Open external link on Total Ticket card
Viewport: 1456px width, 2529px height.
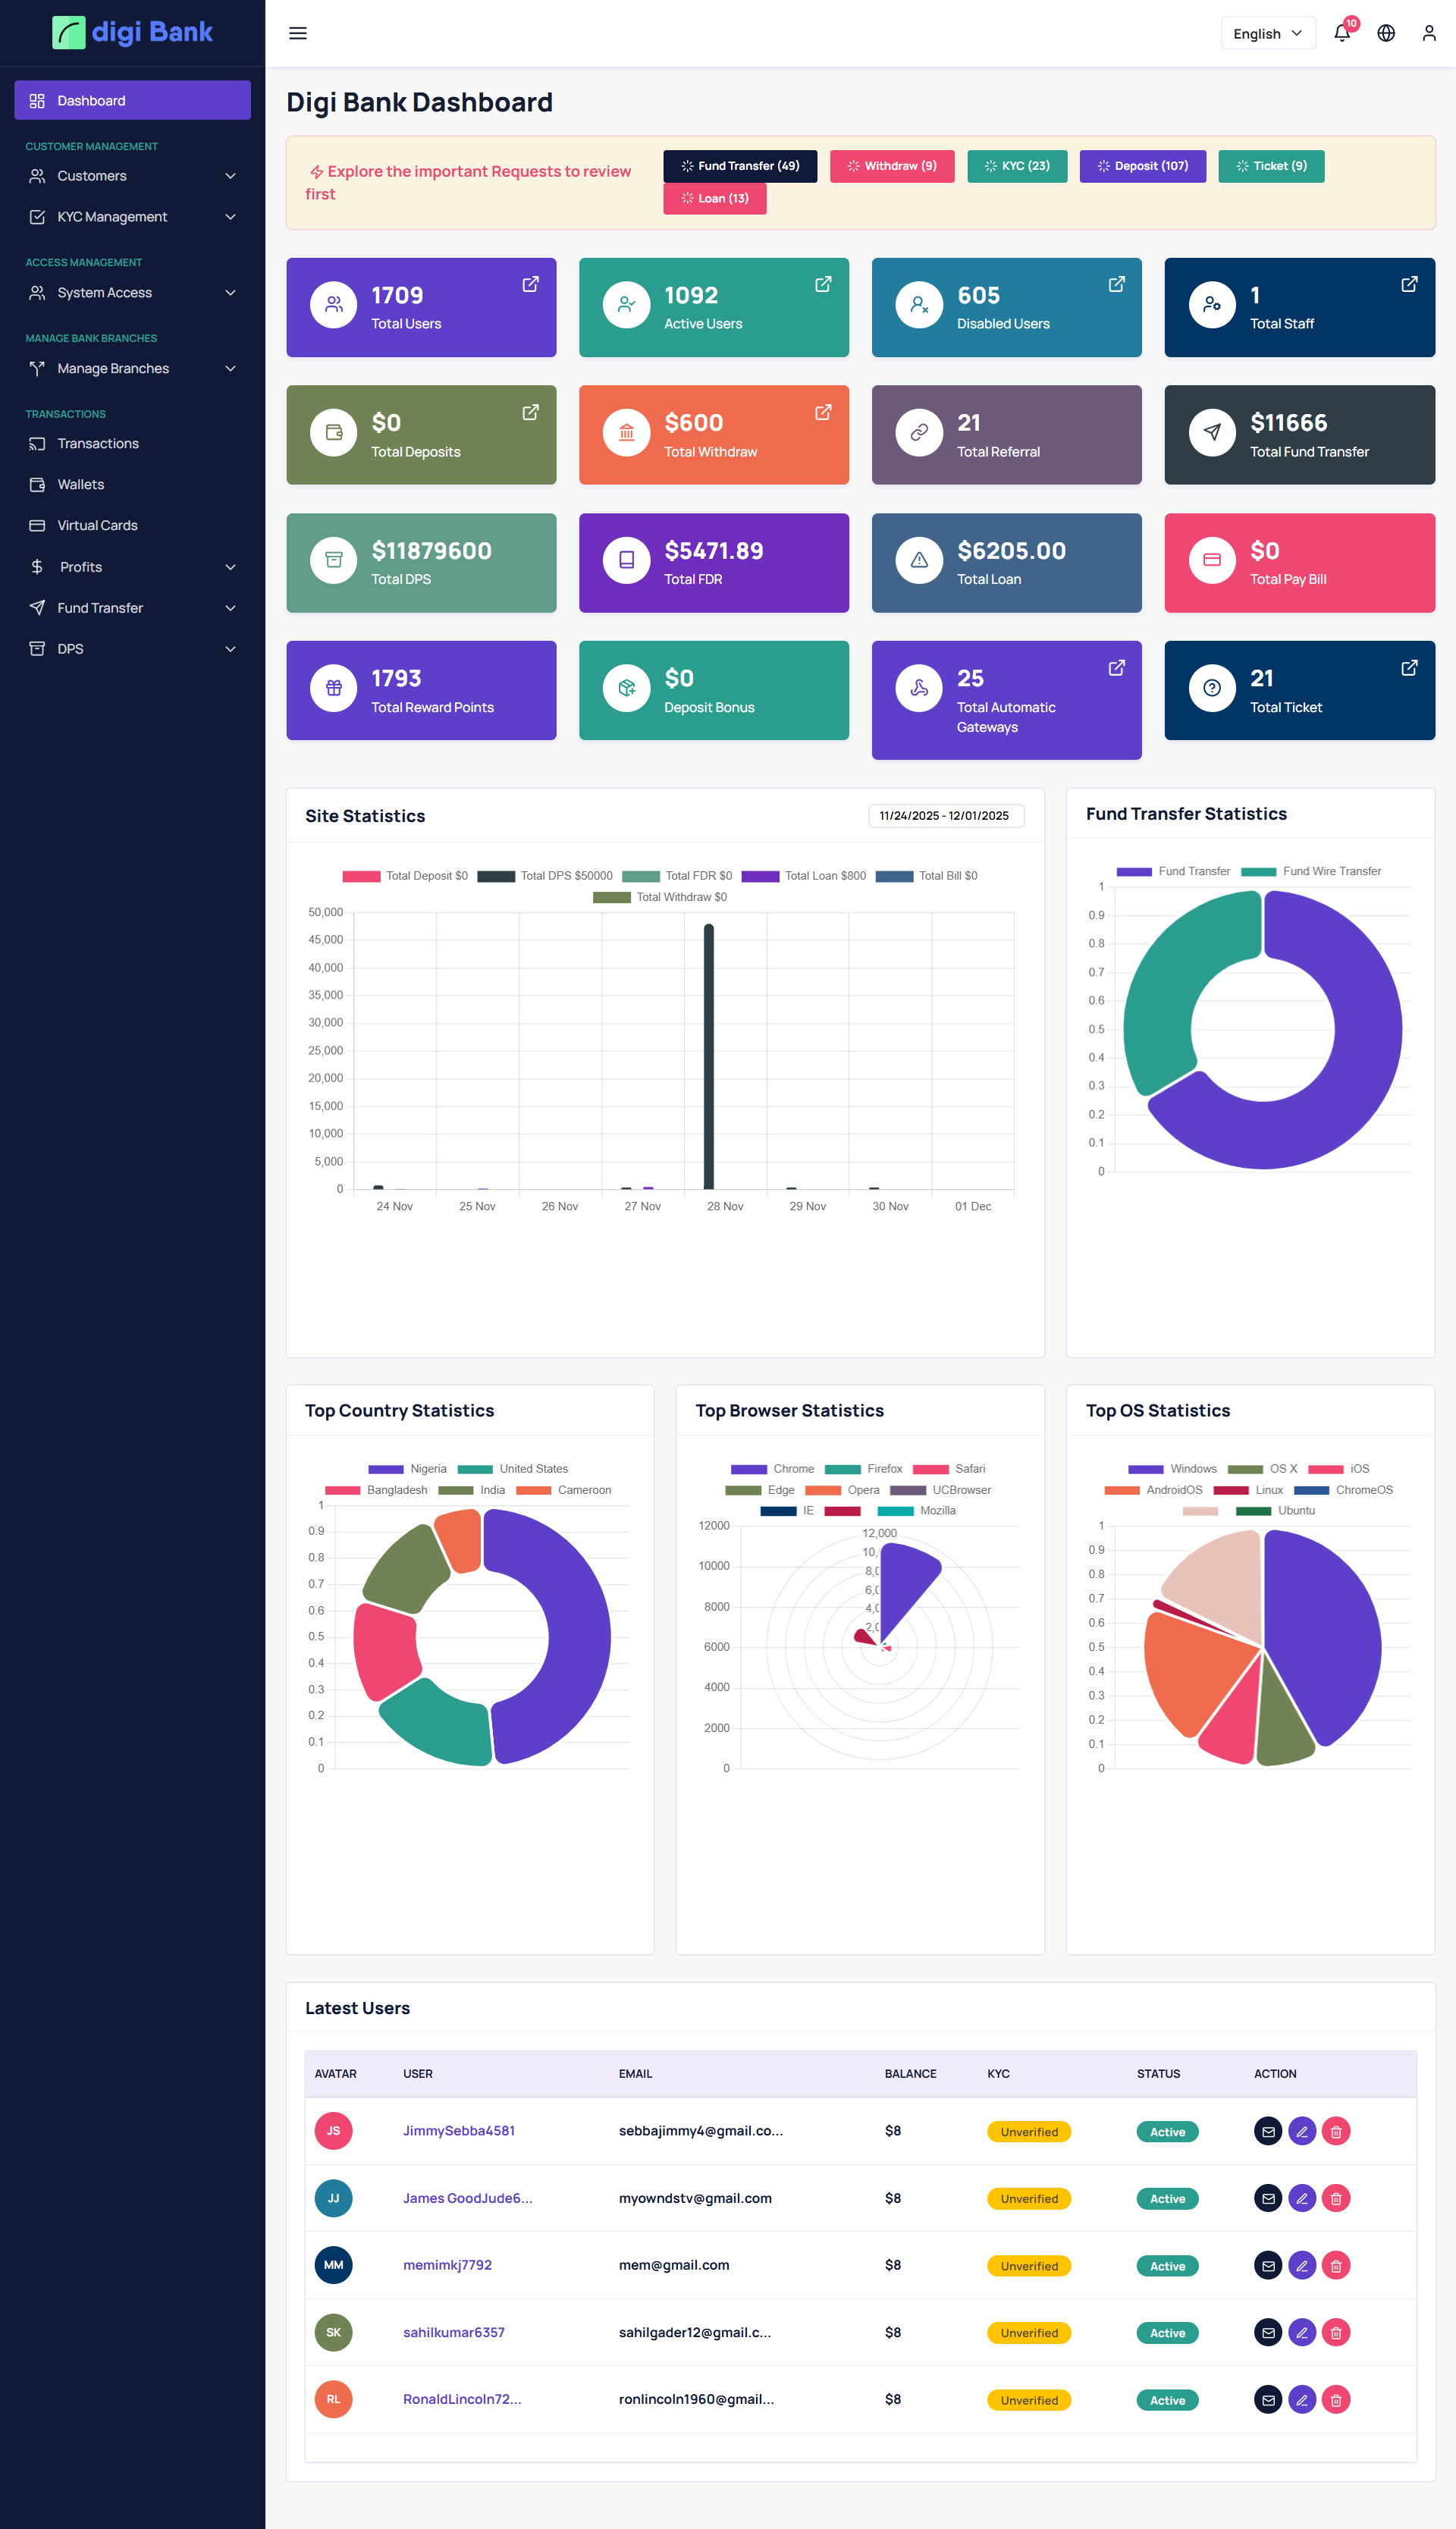(1408, 667)
